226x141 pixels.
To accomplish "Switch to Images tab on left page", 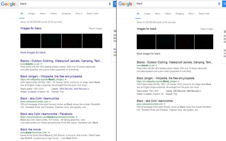I will 32,14.
